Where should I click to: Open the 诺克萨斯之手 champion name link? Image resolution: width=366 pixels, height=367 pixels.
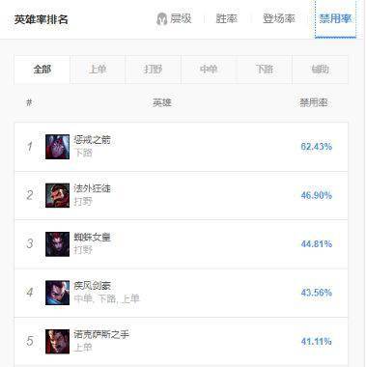point(101,334)
